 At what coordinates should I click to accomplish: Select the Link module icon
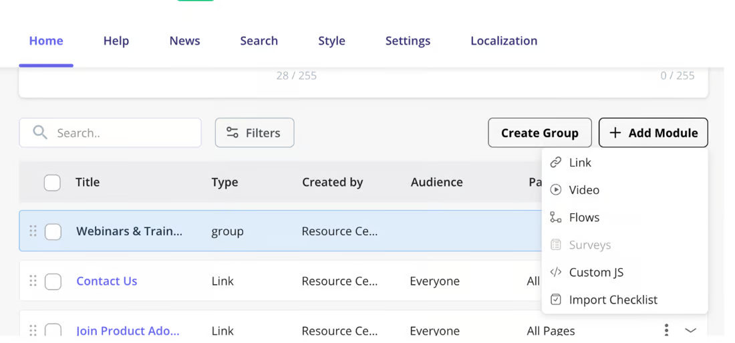(555, 162)
